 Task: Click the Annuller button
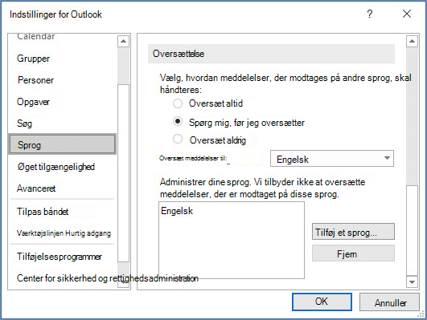(x=389, y=302)
